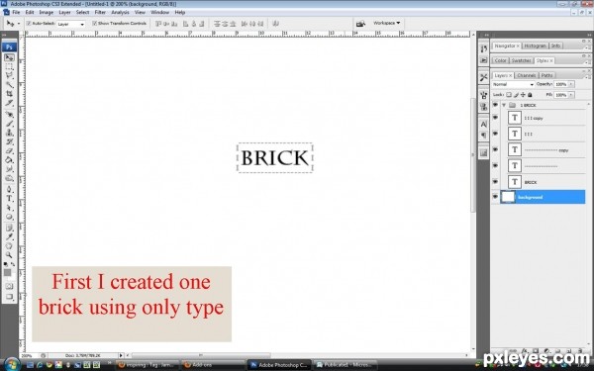Select the Crop tool
The height and width of the screenshot is (371, 594).
(x=9, y=94)
